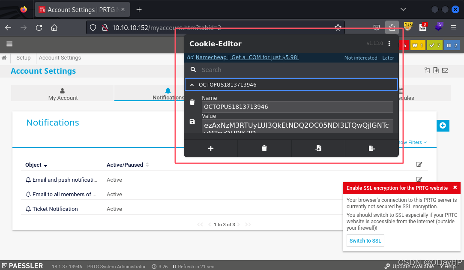Open the Namecheap .COM ad link

[247, 57]
